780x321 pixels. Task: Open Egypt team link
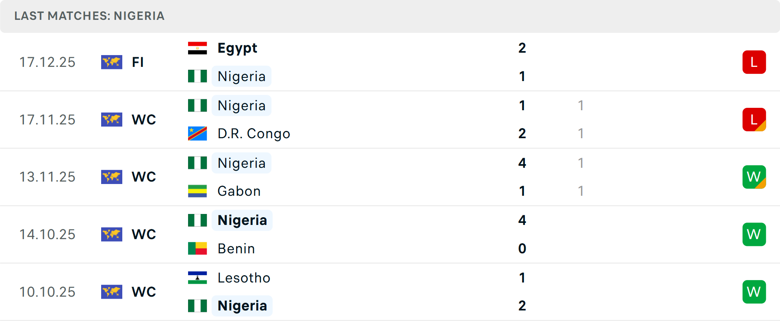coord(237,48)
